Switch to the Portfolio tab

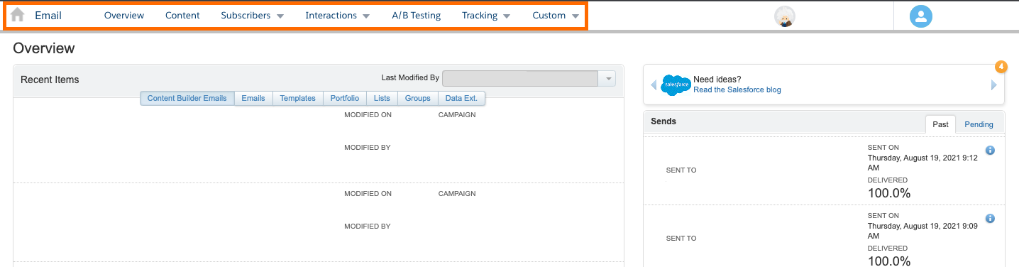point(345,98)
